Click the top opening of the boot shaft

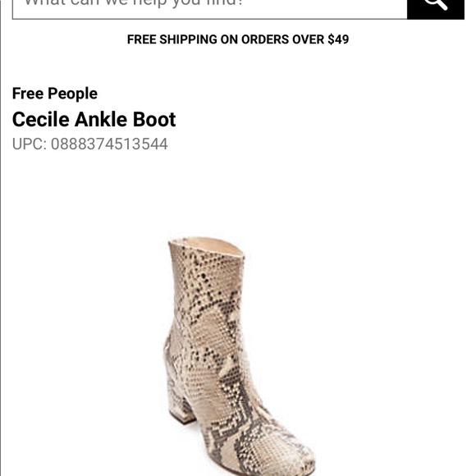click(x=207, y=246)
